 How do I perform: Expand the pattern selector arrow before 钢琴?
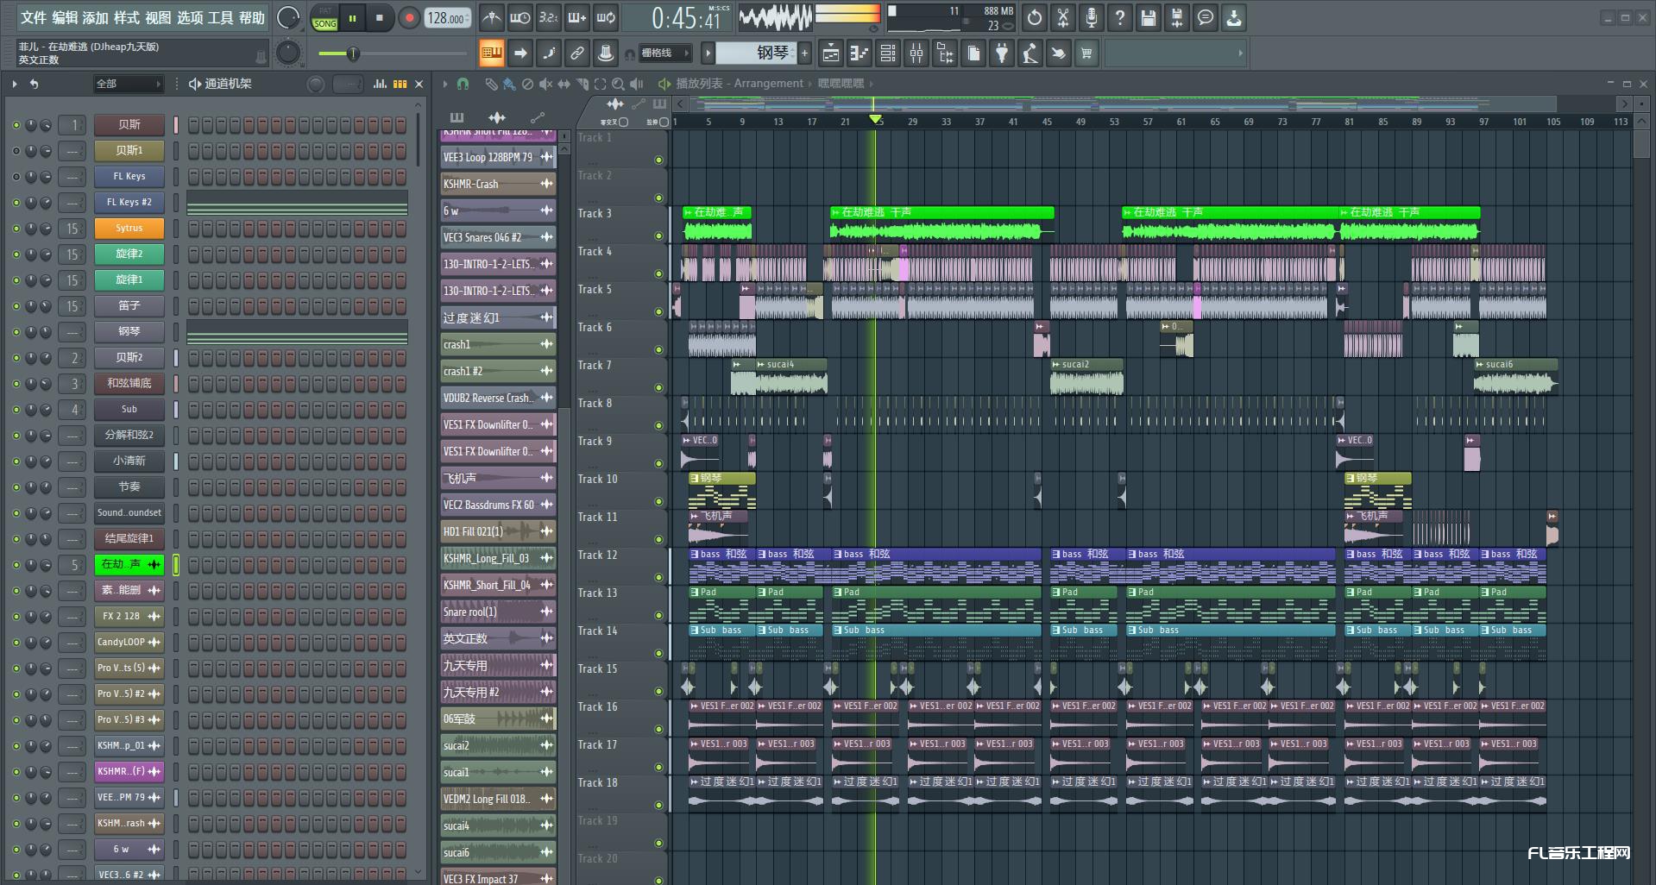click(x=708, y=53)
